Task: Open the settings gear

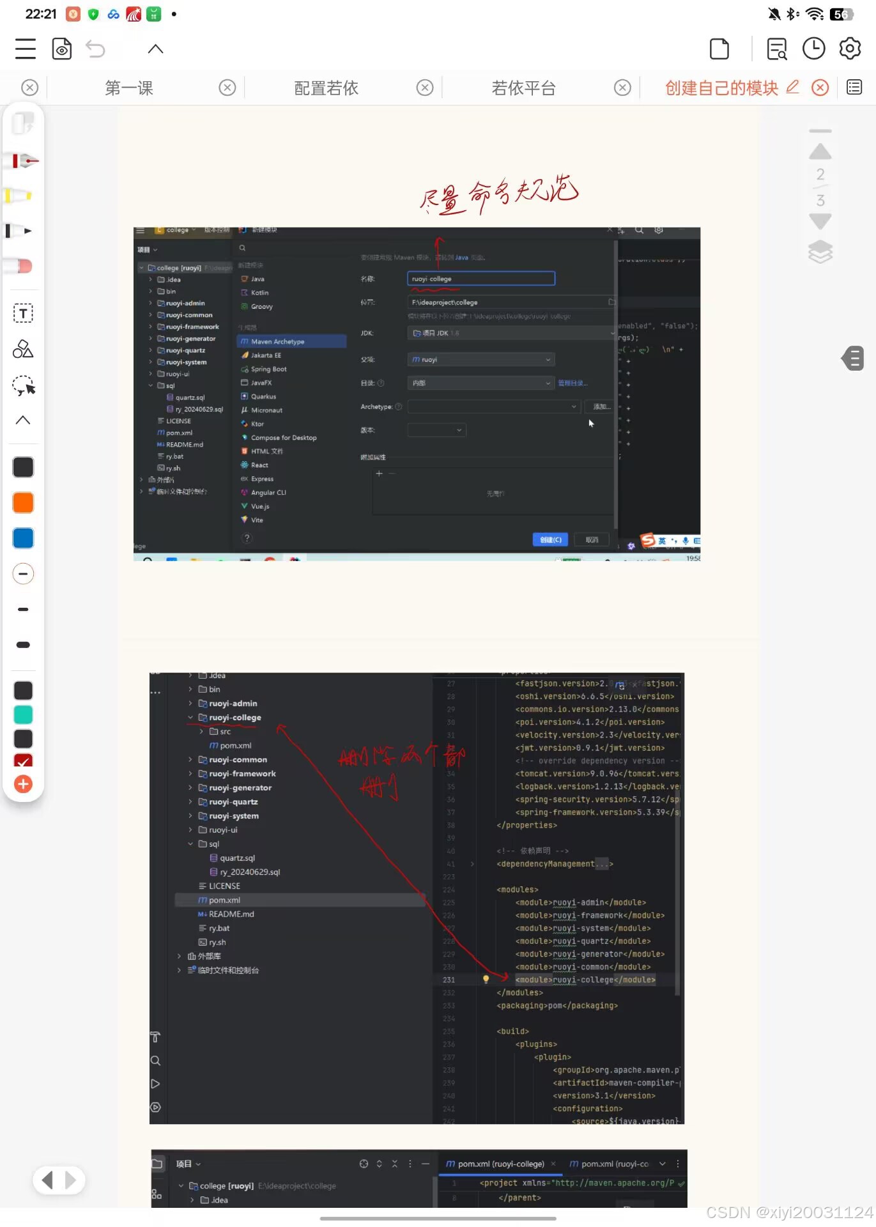Action: [x=850, y=49]
